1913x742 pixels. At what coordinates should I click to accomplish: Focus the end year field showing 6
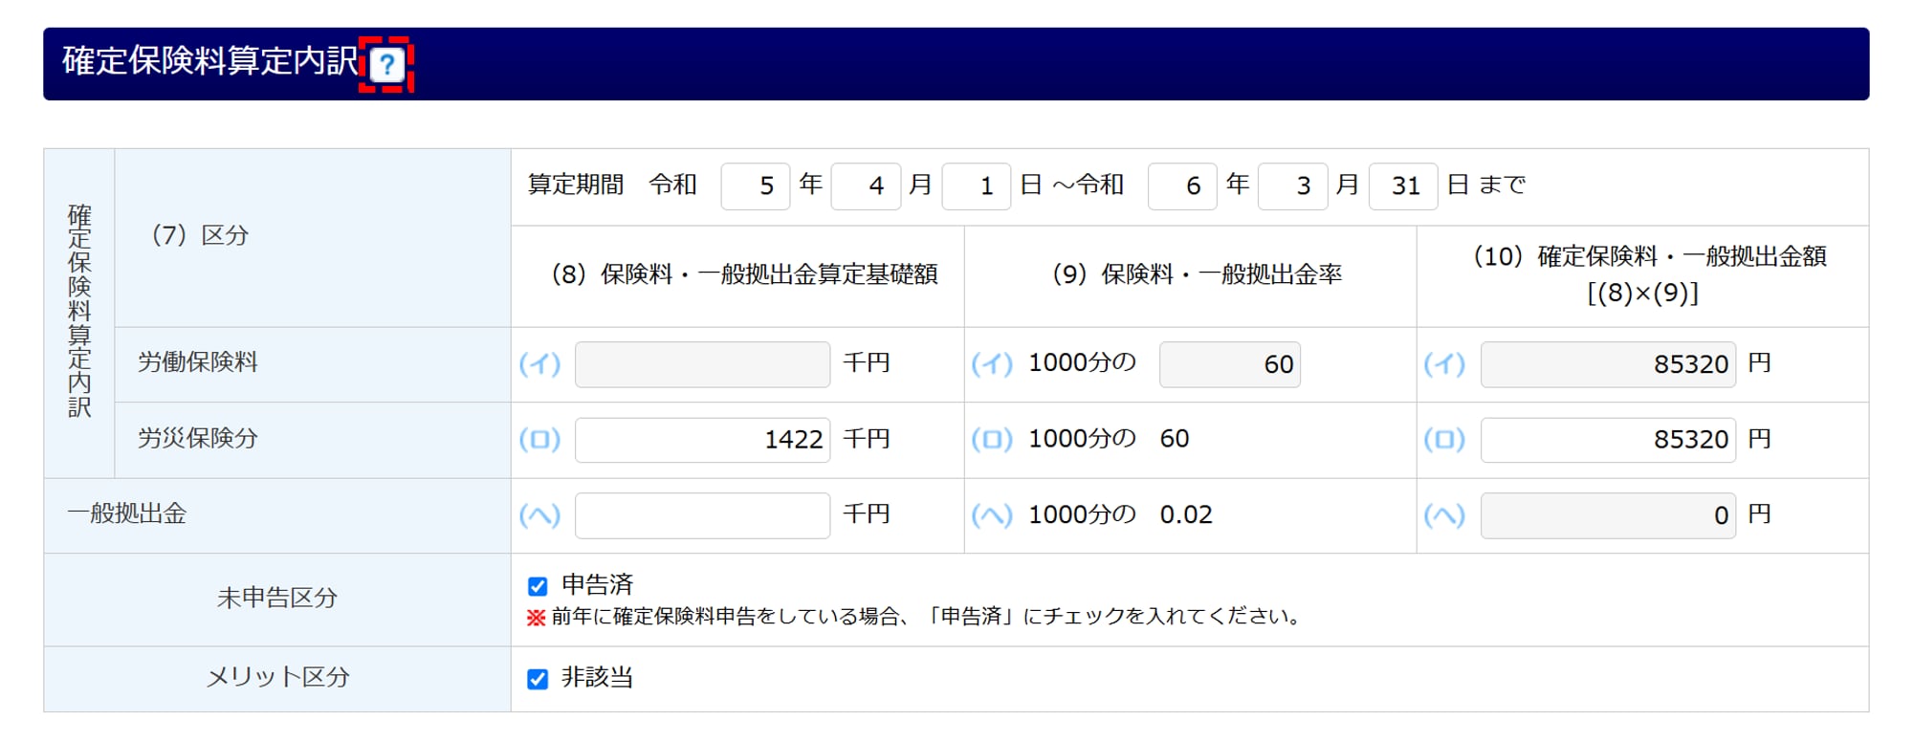(1182, 185)
